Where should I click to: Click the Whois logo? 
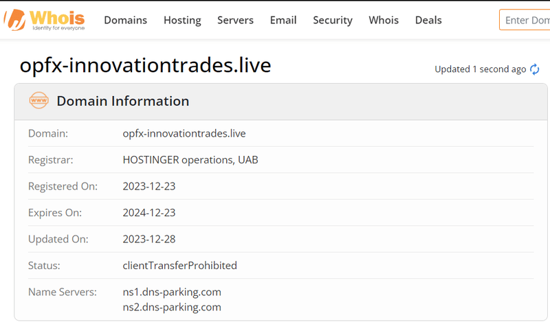[x=45, y=20]
